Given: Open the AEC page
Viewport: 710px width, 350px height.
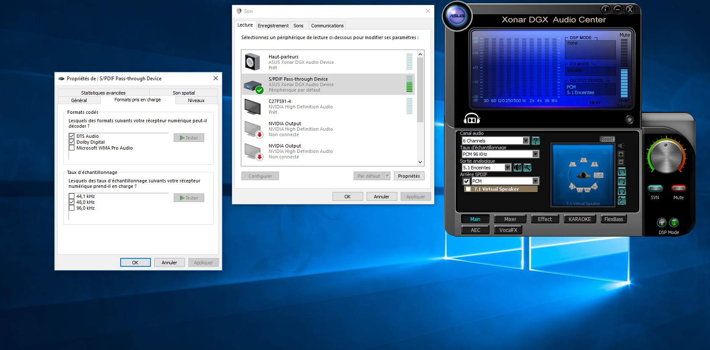Looking at the screenshot, I should click(x=475, y=230).
